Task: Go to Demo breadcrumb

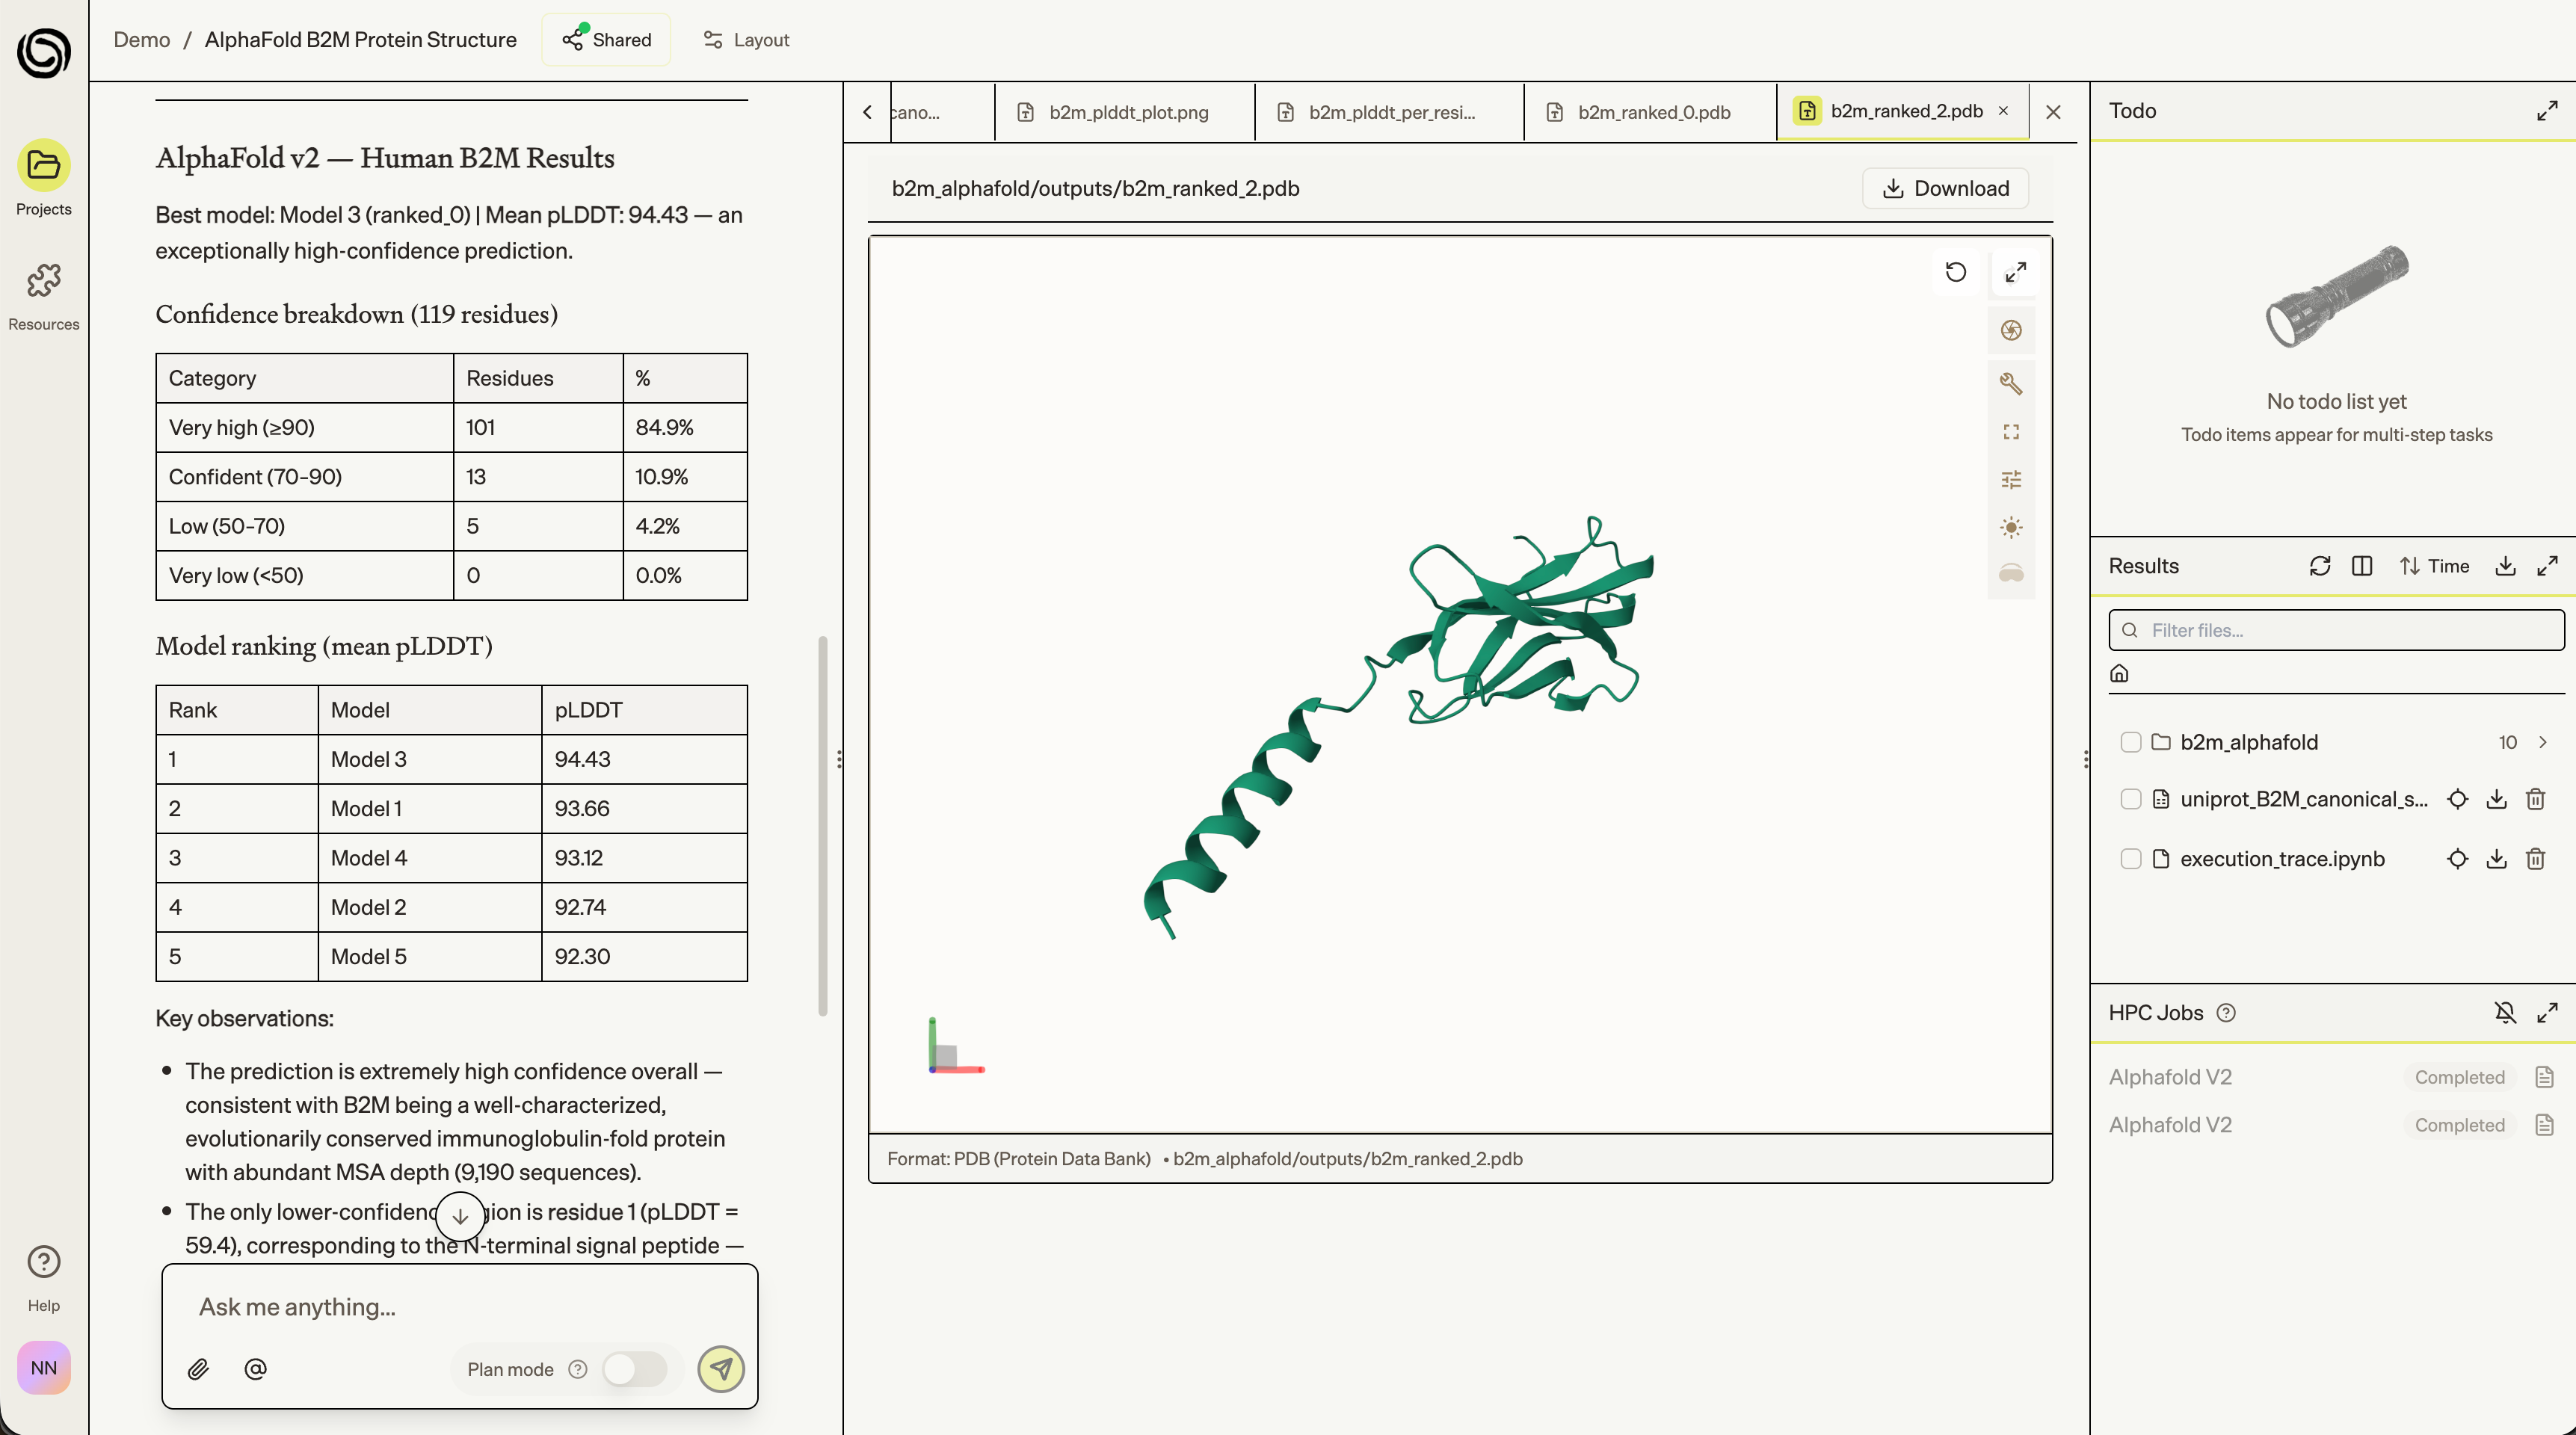Action: click(x=141, y=39)
